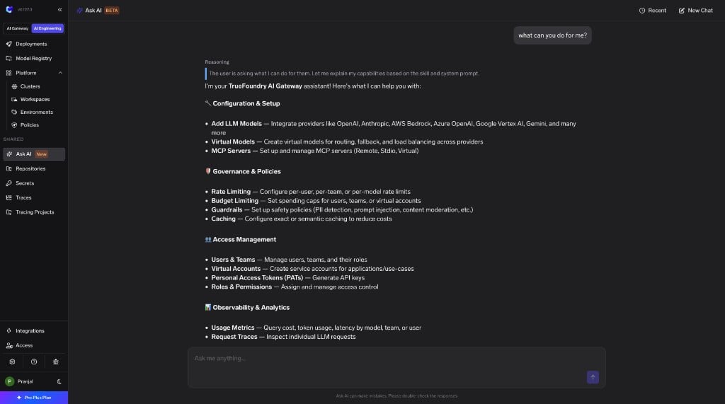The width and height of the screenshot is (725, 404).
Task: Click the Add LLM Models bullet
Action: pos(394,128)
